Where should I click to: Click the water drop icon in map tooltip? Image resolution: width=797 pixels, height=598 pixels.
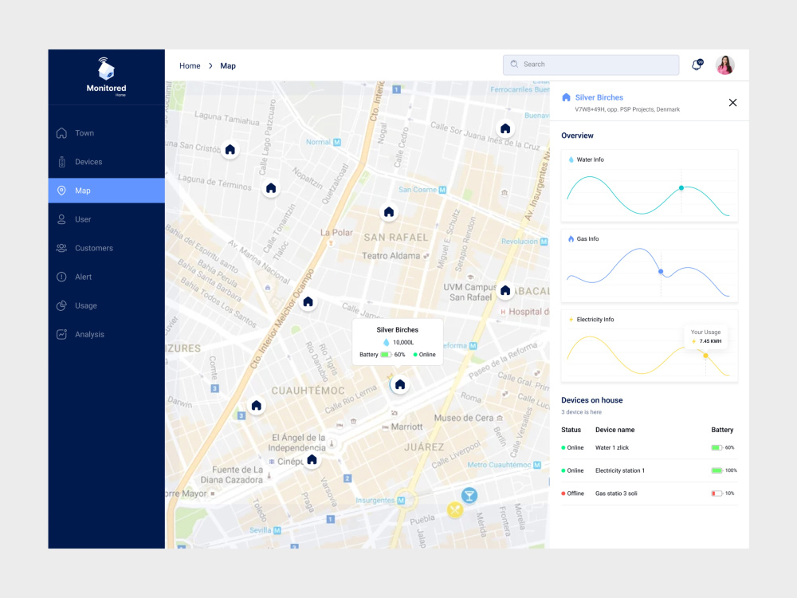[x=386, y=342]
